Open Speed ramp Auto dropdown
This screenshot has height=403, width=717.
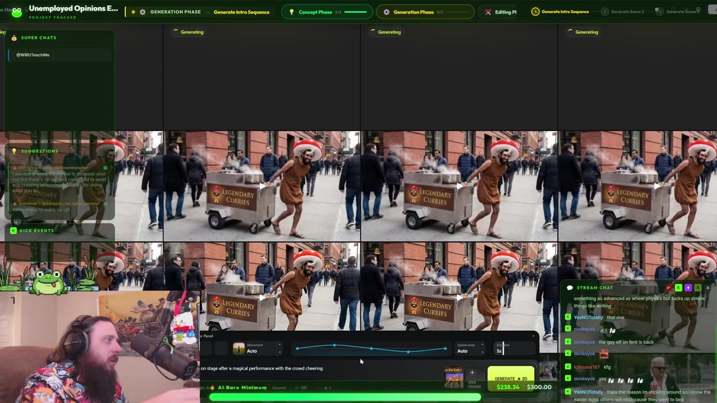[470, 349]
